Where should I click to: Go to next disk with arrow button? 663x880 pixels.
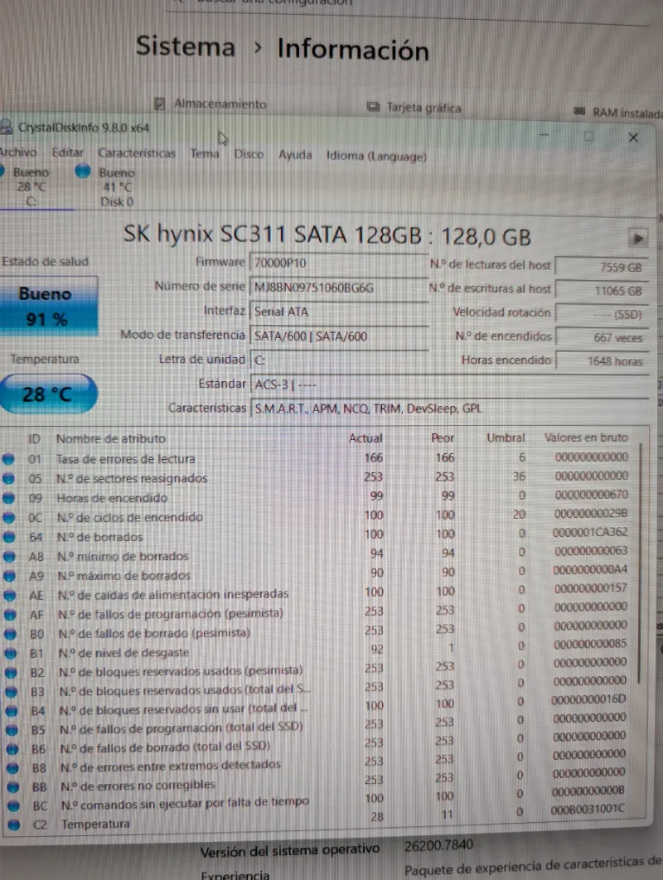[x=638, y=238]
